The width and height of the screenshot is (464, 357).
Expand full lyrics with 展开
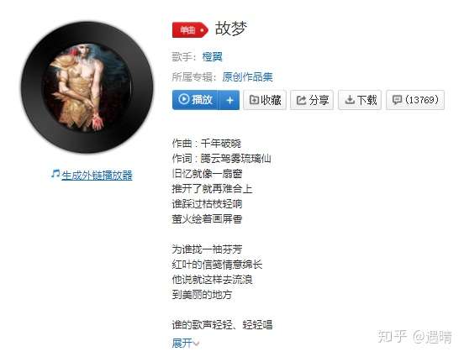(x=182, y=343)
